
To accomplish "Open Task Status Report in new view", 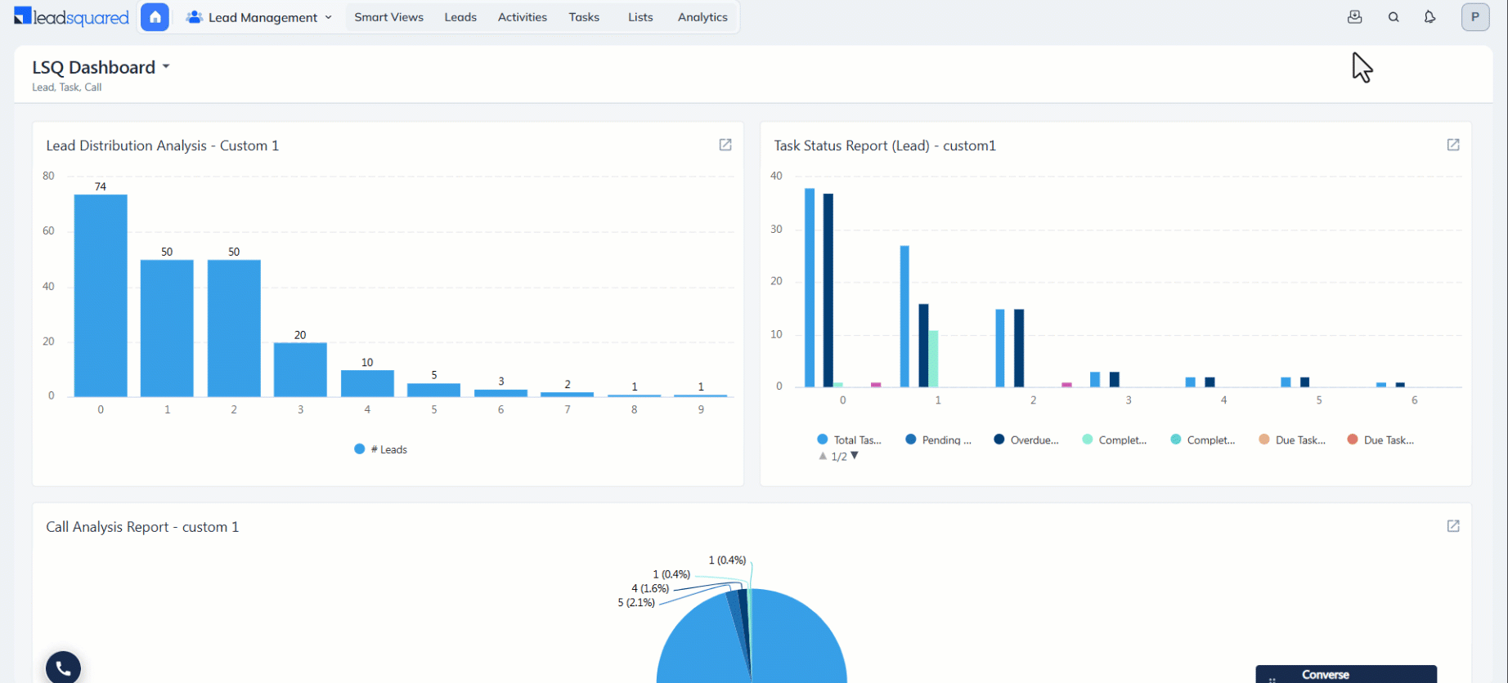I will pos(1453,145).
